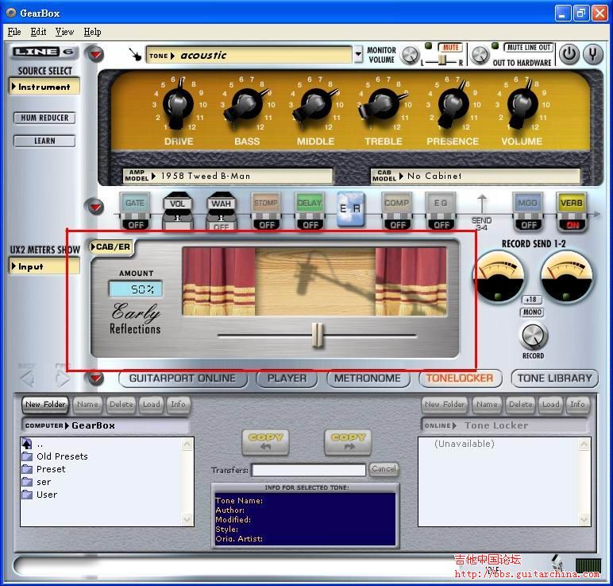Click the amp Volume knob
The height and width of the screenshot is (586, 613).
pyautogui.click(x=522, y=104)
